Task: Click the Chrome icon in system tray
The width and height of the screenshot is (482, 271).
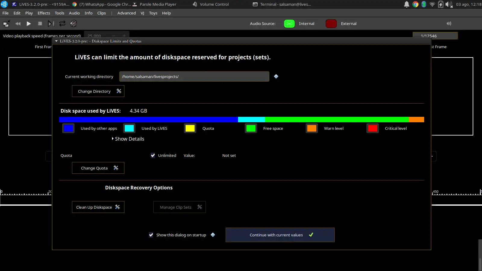Action: pos(415,4)
